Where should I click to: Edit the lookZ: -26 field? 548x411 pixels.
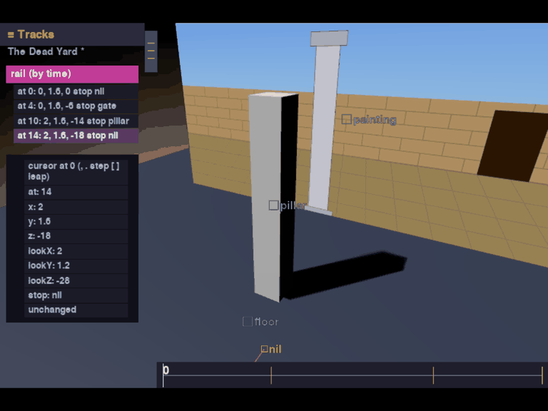click(x=76, y=280)
